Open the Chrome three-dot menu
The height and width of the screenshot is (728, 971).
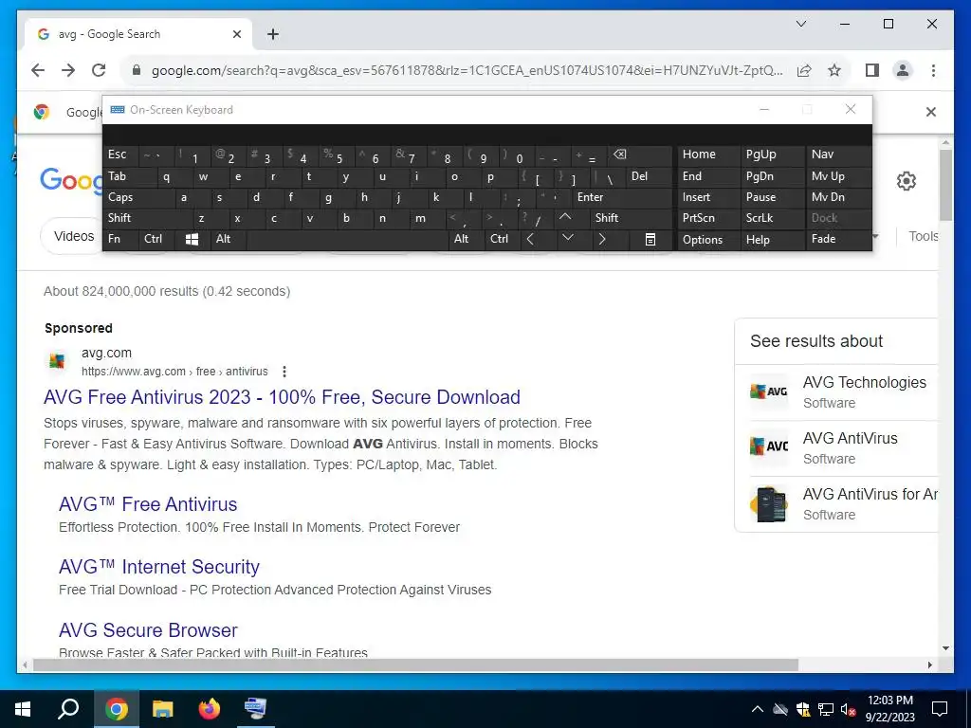(933, 70)
